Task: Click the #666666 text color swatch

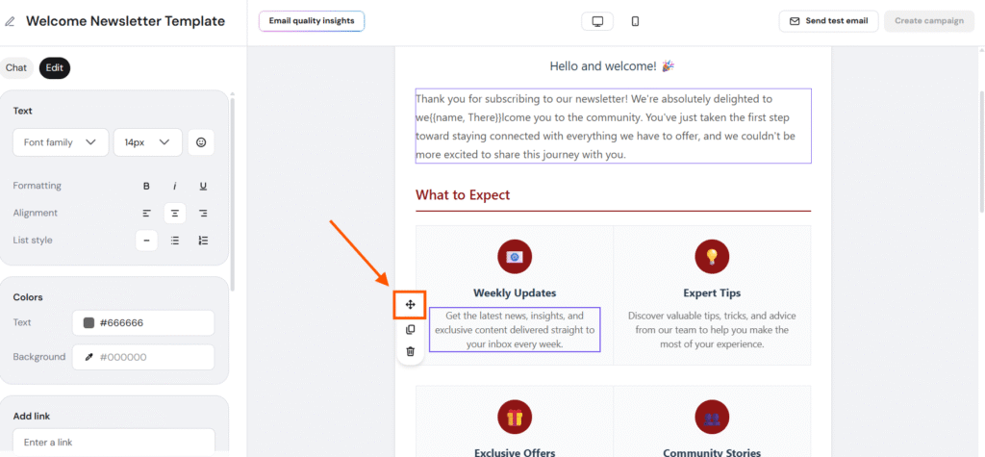Action: click(89, 323)
